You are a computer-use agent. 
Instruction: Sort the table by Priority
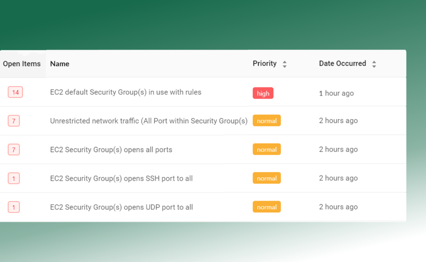[x=285, y=64]
